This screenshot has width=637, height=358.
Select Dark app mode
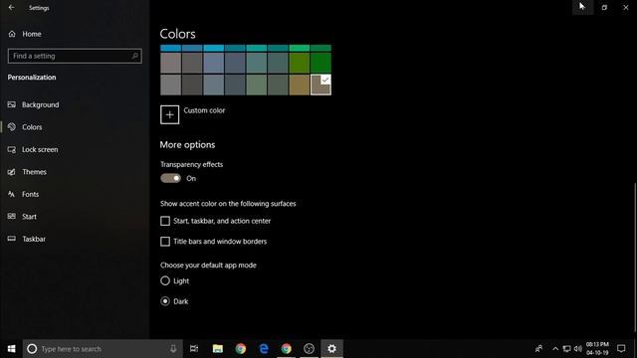(165, 301)
